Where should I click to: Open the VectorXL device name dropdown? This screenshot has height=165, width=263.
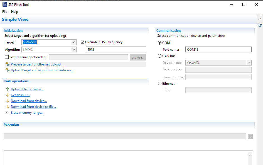coord(249,62)
